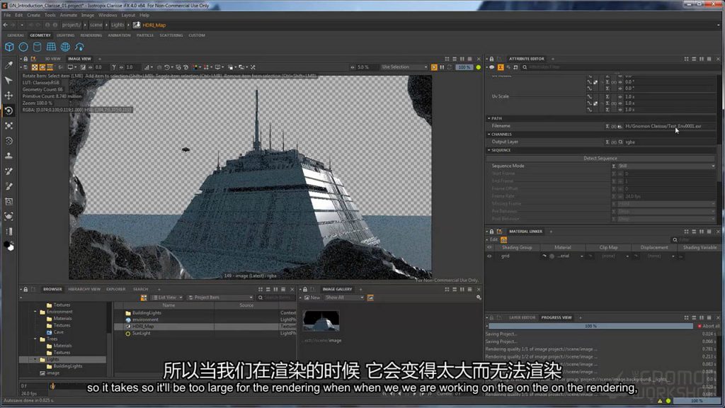Switch to the LIGHTING shelf tab
This screenshot has height=408, width=725.
(65, 35)
